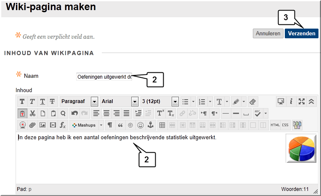Justify text fully
The image size is (321, 196).
[127, 113]
